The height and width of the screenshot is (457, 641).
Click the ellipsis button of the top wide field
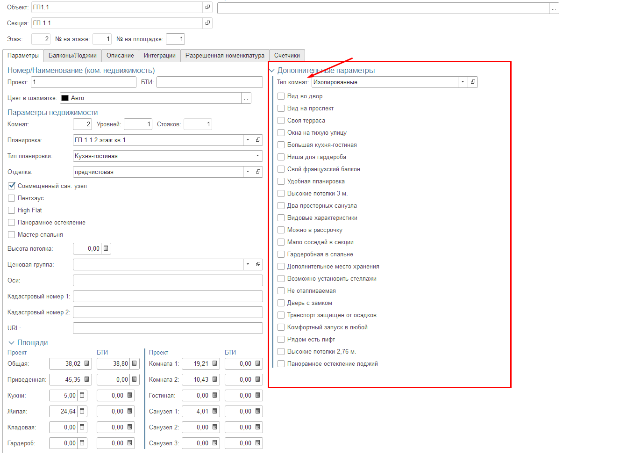[x=554, y=8]
